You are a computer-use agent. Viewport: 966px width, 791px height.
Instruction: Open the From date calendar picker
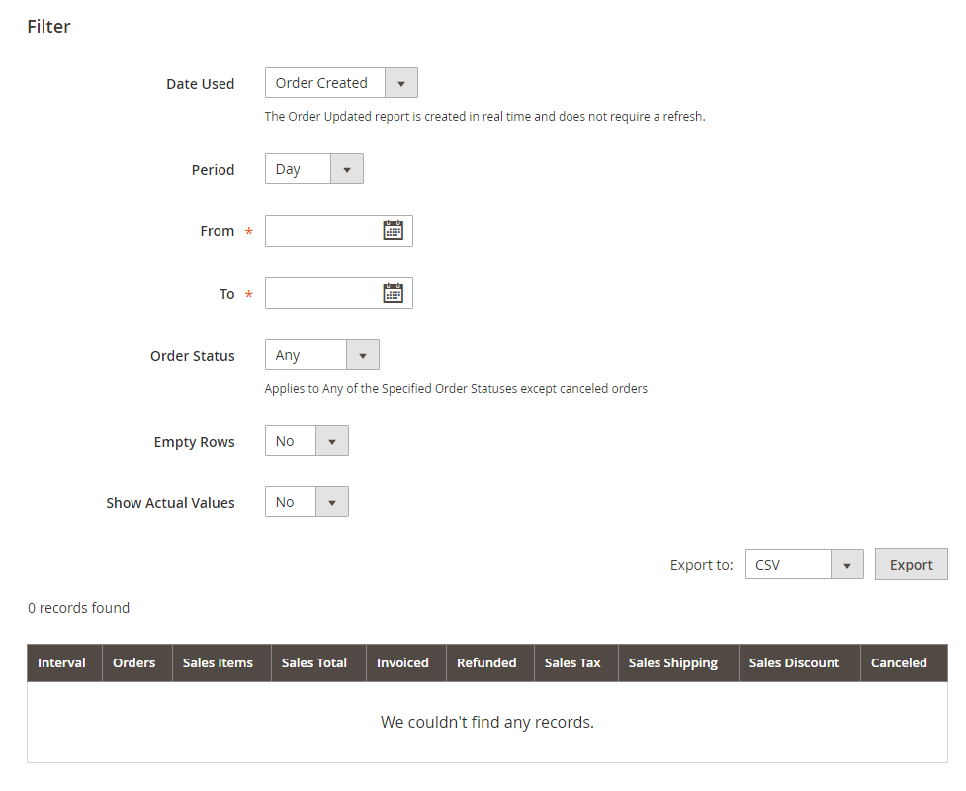(x=393, y=231)
